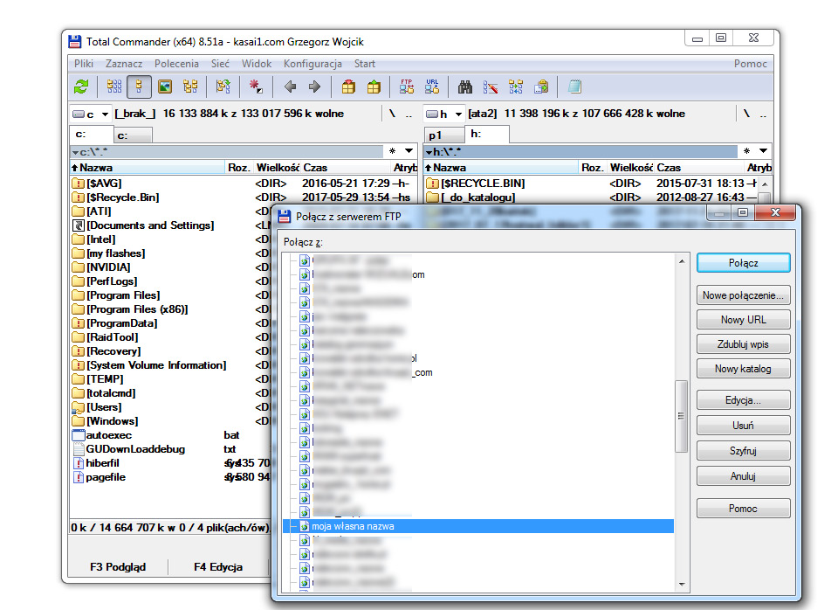
Task: Click the green Reread source refresh icon
Action: [x=81, y=87]
